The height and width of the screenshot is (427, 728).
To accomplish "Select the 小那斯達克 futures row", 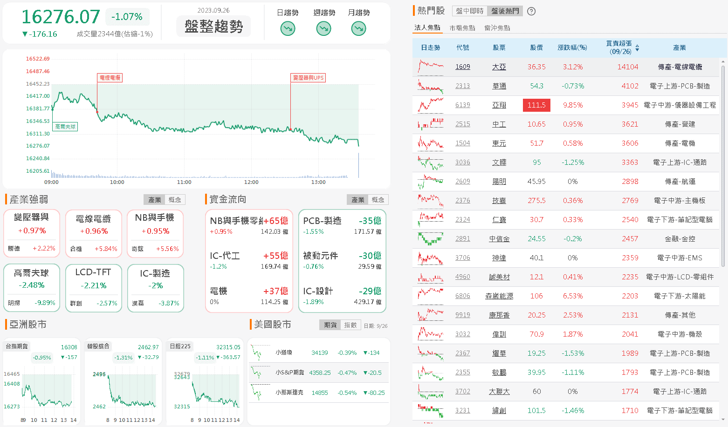I will pos(319,393).
